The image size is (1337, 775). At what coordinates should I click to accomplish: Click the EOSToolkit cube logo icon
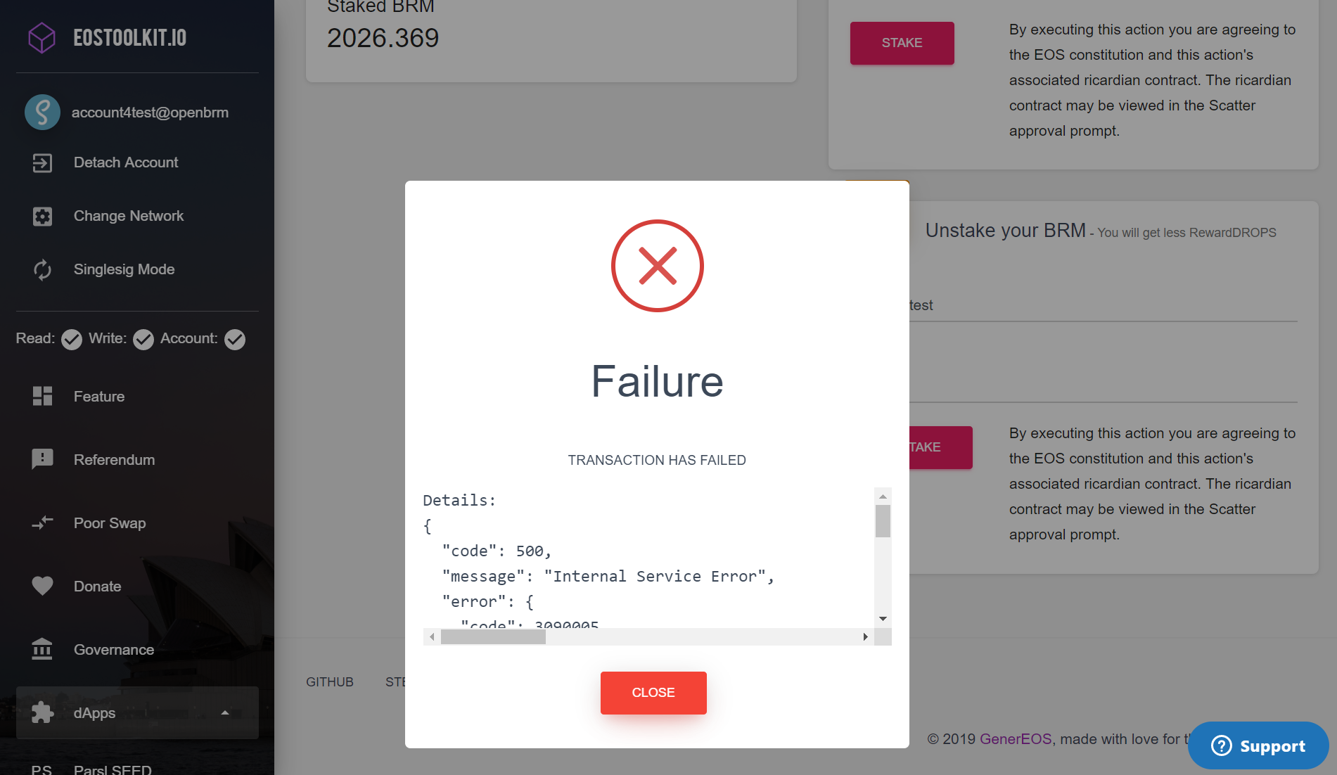coord(41,37)
